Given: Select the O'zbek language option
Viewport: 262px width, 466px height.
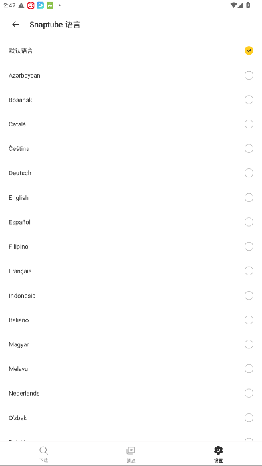Looking at the screenshot, I should pos(131,418).
